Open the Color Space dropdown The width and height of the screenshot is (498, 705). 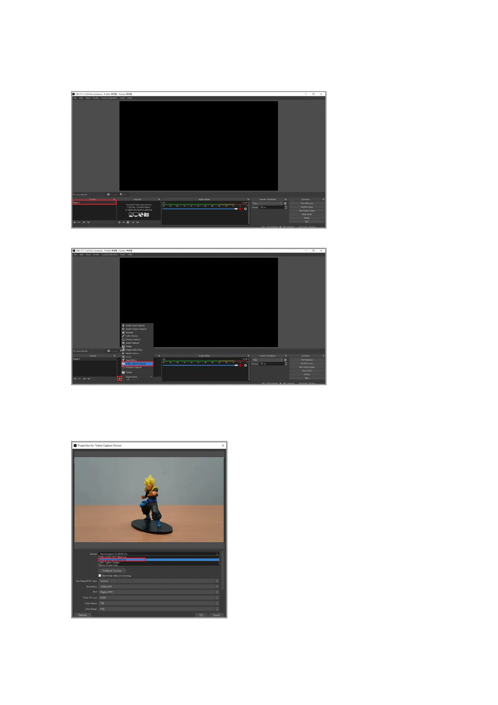pos(158,603)
